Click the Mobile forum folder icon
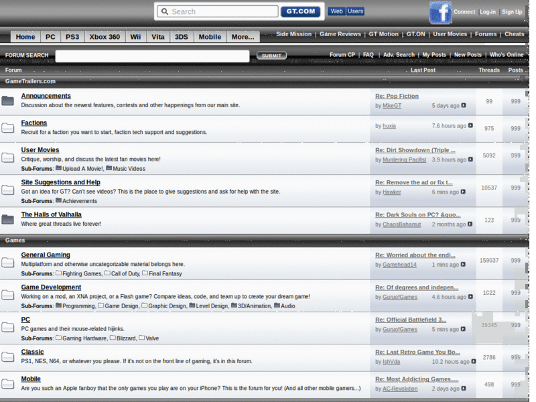 pos(7,384)
